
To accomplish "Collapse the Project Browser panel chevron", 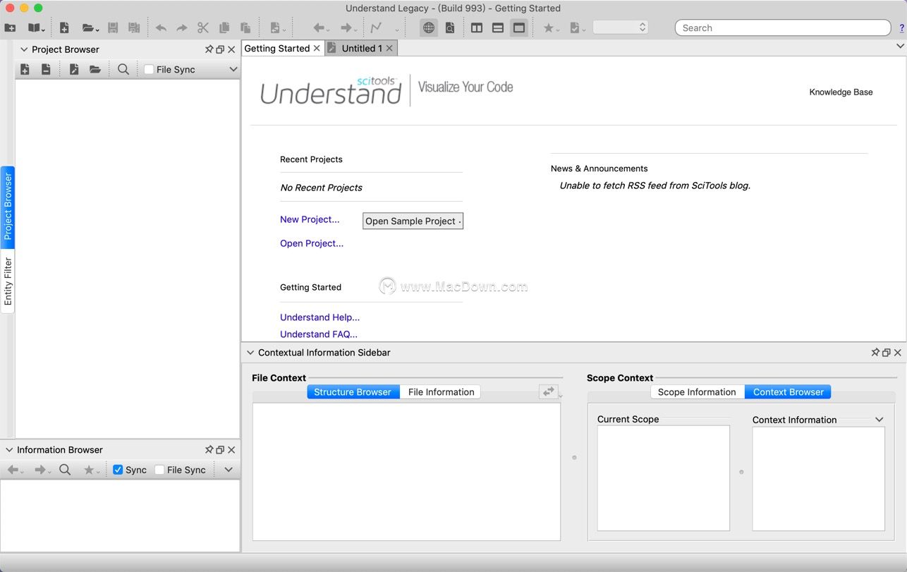I will point(24,49).
